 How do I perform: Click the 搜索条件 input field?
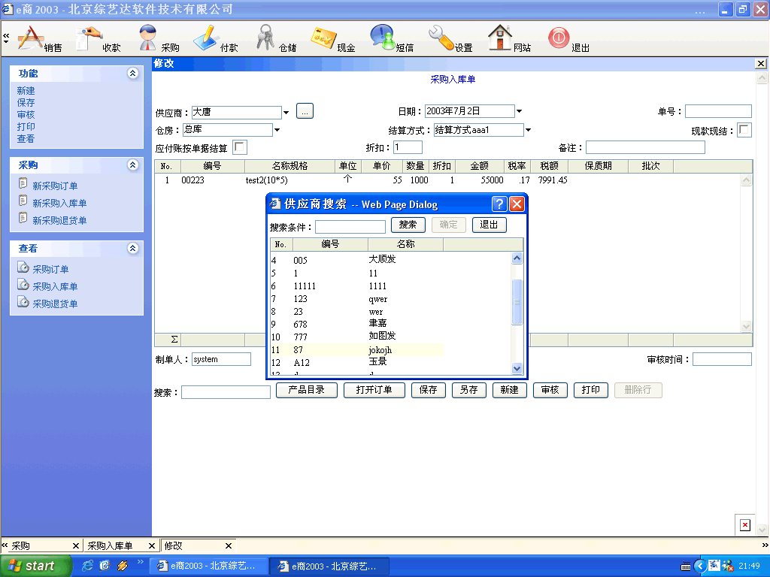[350, 227]
